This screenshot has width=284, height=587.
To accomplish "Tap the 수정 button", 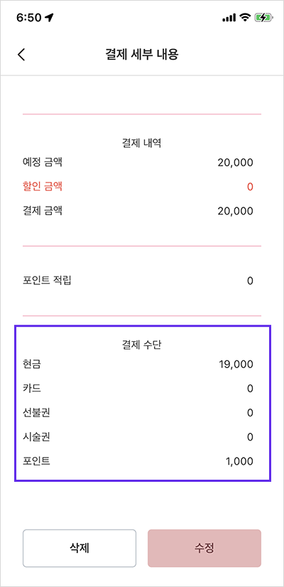I will (x=204, y=548).
